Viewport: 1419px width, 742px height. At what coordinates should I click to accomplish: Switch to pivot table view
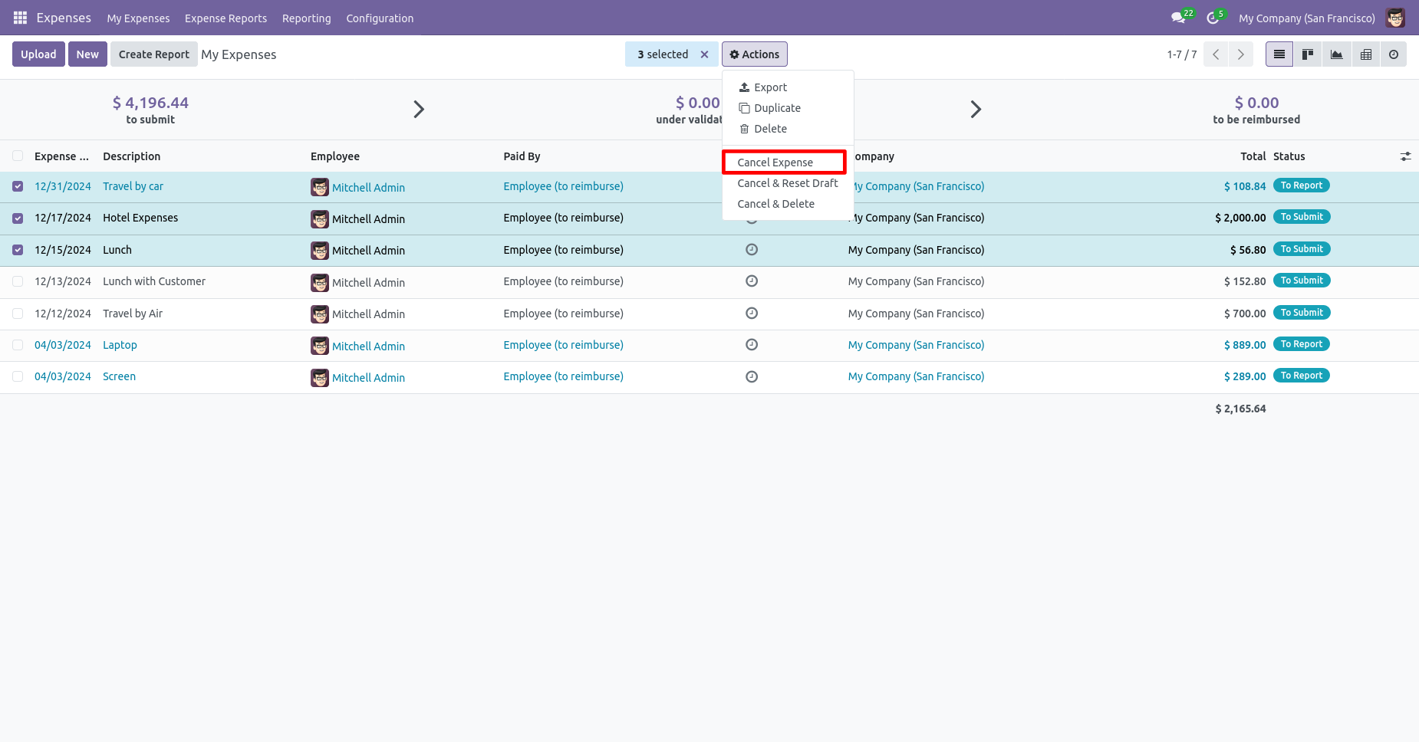point(1366,54)
